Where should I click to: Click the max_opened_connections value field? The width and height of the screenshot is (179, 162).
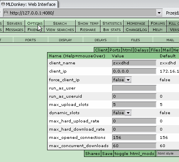pyautogui.click(x=134, y=137)
